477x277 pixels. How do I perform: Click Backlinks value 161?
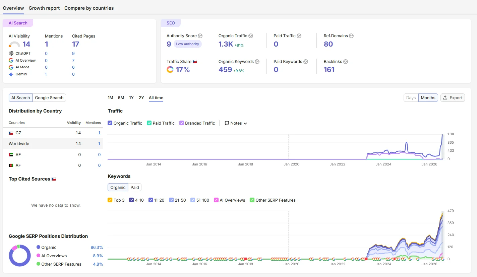pos(329,70)
